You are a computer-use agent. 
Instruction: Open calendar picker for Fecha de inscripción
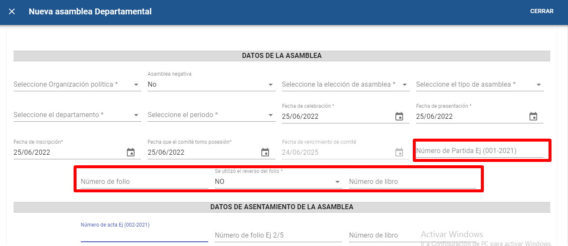[x=131, y=152]
